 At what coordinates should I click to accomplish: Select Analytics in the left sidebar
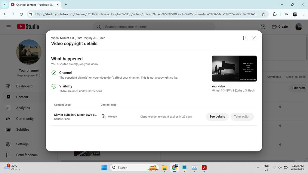click(23, 108)
